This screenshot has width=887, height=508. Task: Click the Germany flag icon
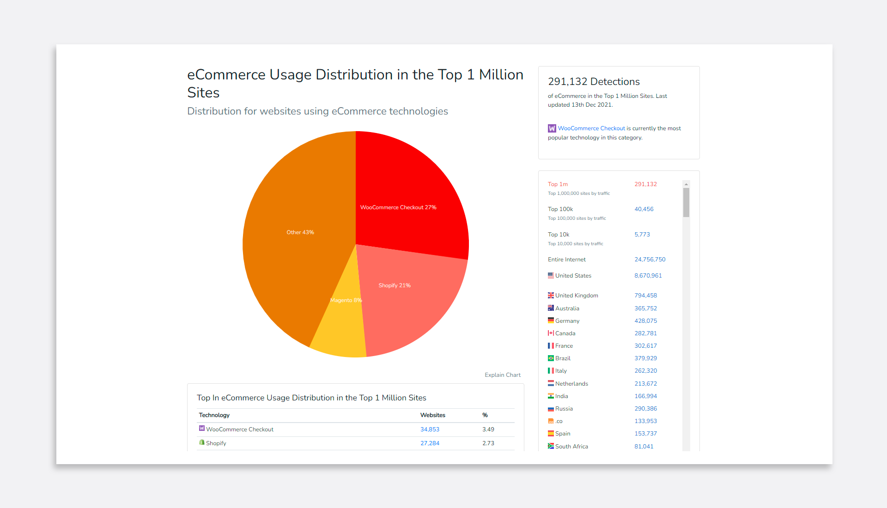coord(551,321)
